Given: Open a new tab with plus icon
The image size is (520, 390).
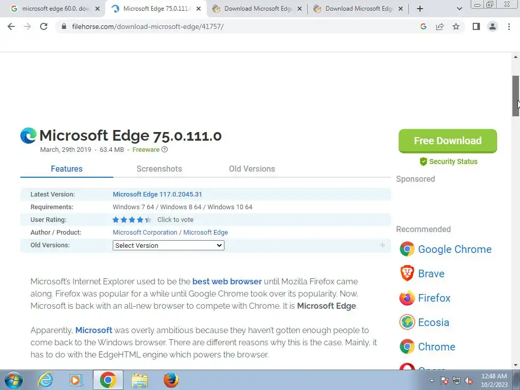Looking at the screenshot, I should click(x=420, y=9).
